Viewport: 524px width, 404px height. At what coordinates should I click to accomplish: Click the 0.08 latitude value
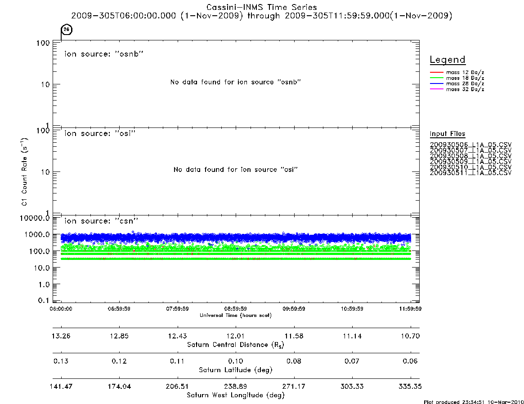[294, 361]
